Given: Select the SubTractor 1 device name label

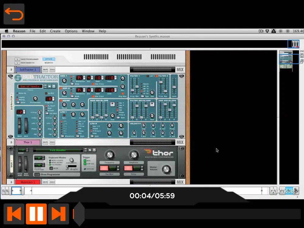Looking at the screenshot, I should tap(28, 70).
